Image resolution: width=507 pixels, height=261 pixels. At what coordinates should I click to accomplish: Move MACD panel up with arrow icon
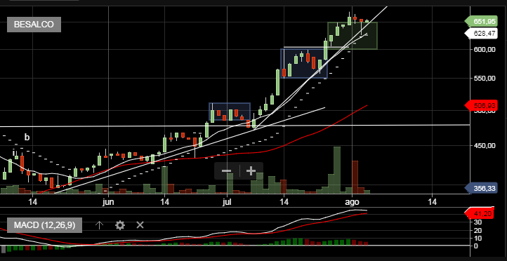point(99,225)
